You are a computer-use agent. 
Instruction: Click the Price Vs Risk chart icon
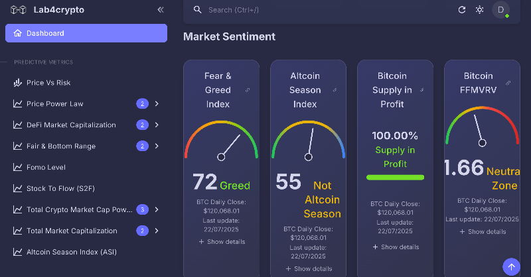tap(18, 83)
